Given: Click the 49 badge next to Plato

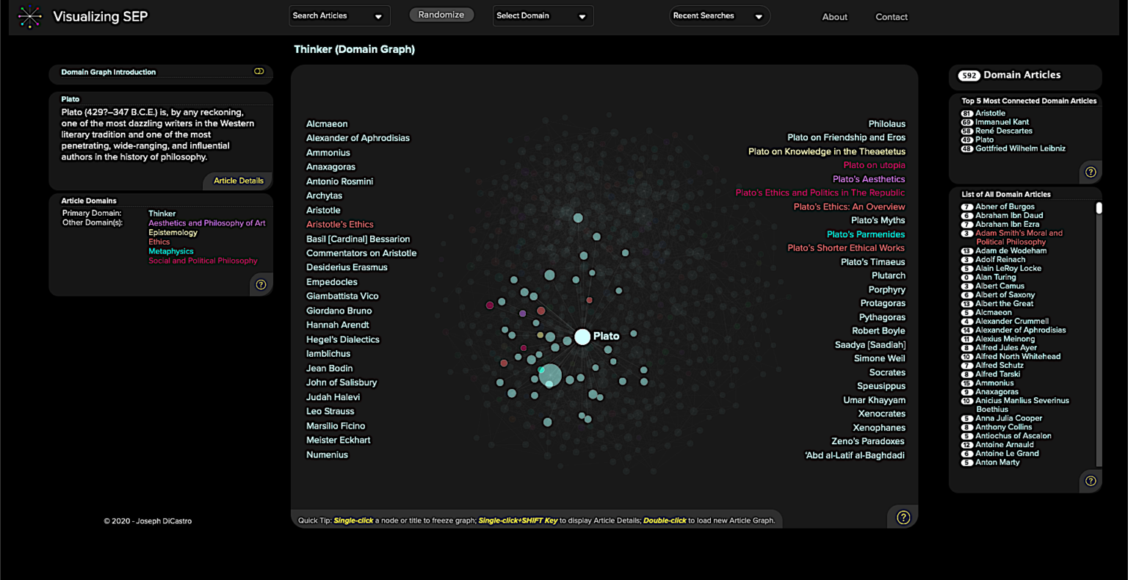Looking at the screenshot, I should pyautogui.click(x=967, y=139).
